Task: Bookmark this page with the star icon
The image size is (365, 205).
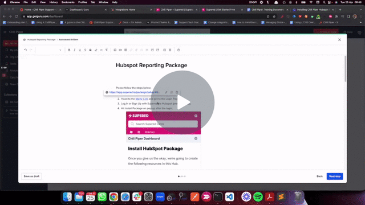Action: point(274,17)
